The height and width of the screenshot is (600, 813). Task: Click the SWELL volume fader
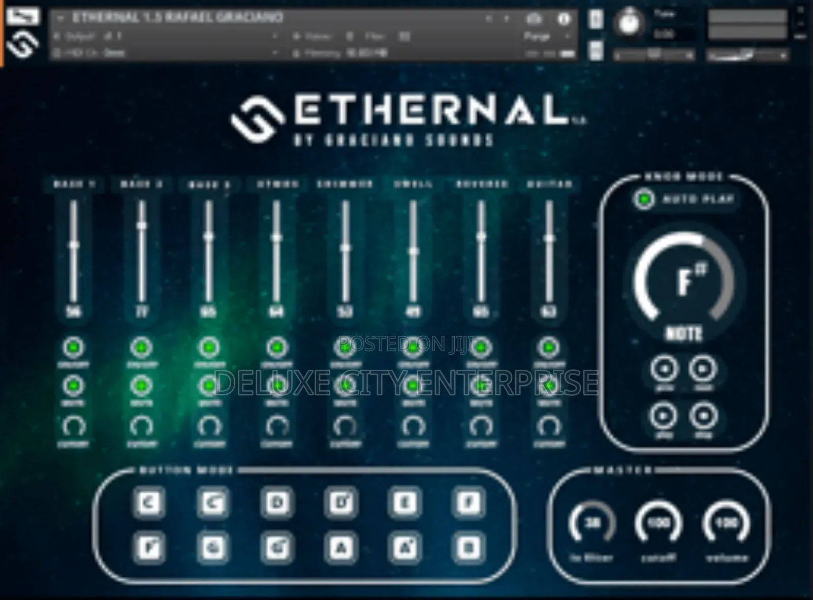coord(413,251)
